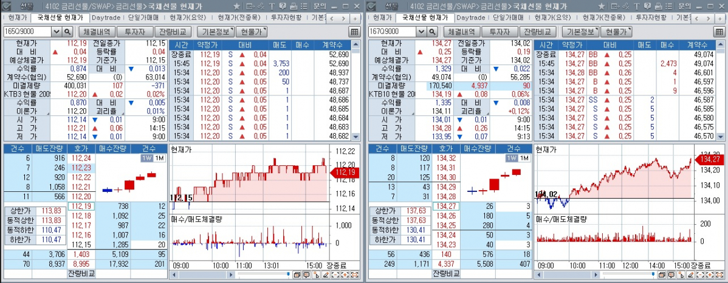The width and height of the screenshot is (728, 283).
Task: Click the chart full-view icon in right window
Action: [719, 274]
